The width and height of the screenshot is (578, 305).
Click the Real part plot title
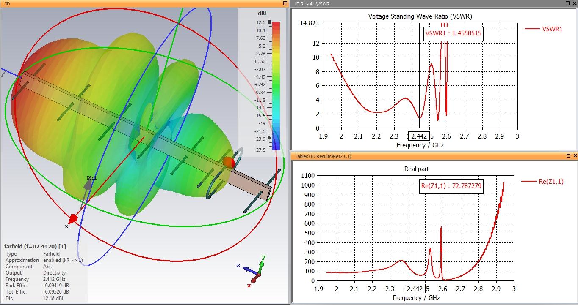pyautogui.click(x=417, y=169)
